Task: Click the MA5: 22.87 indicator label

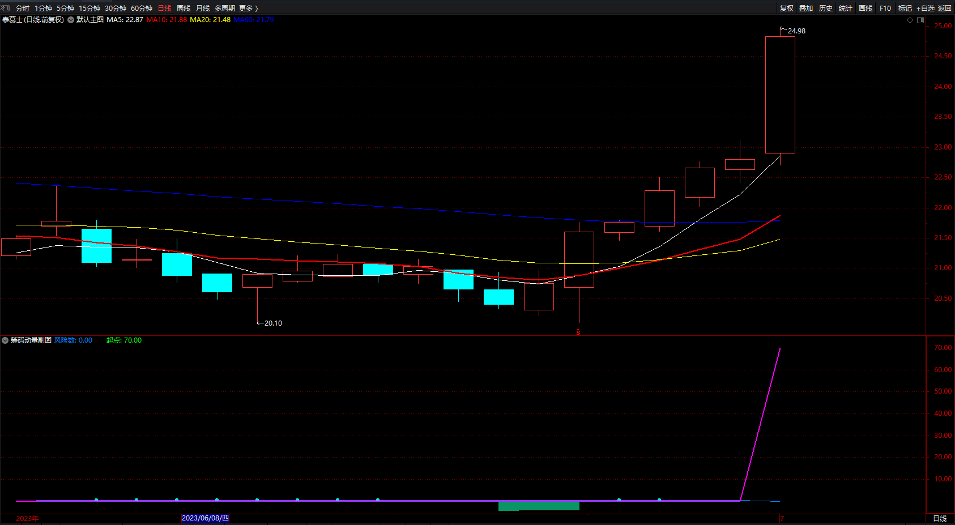Action: [125, 20]
